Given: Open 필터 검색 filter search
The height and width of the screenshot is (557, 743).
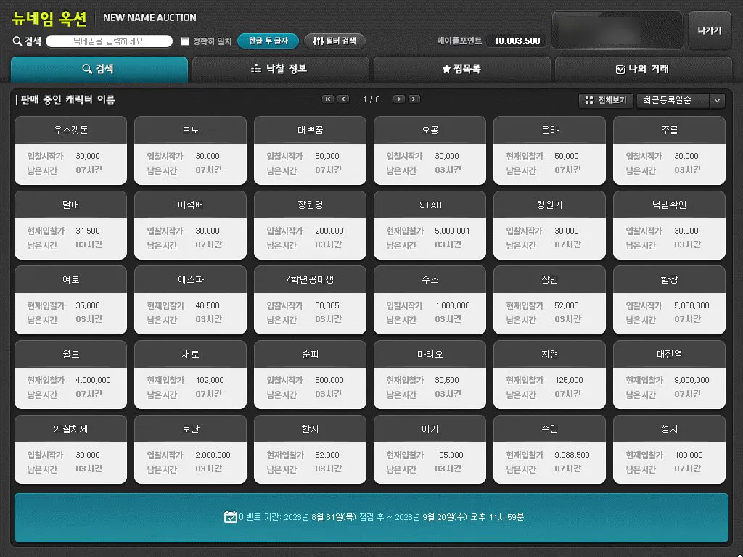Looking at the screenshot, I should click(334, 41).
